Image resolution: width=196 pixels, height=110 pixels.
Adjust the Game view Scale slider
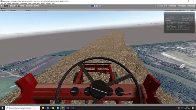[37, 10]
